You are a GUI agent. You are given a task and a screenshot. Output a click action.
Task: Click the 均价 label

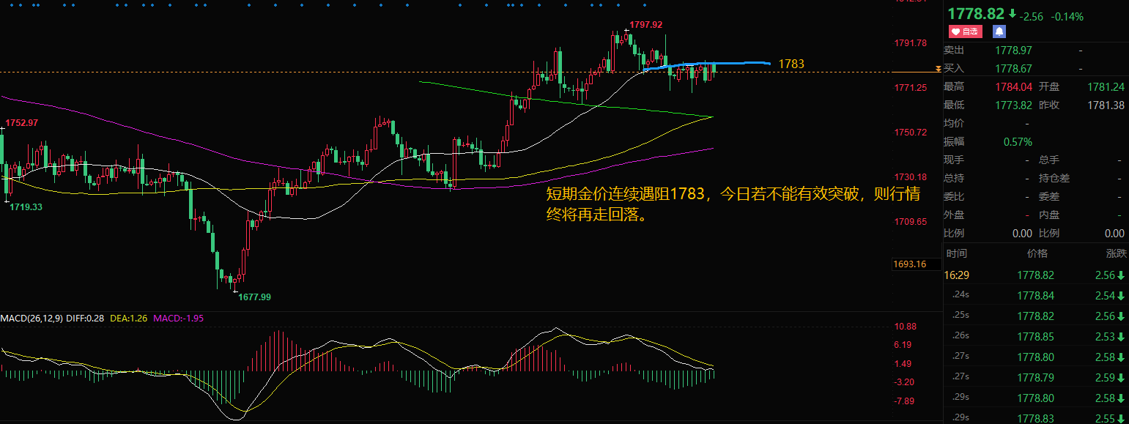[955, 123]
